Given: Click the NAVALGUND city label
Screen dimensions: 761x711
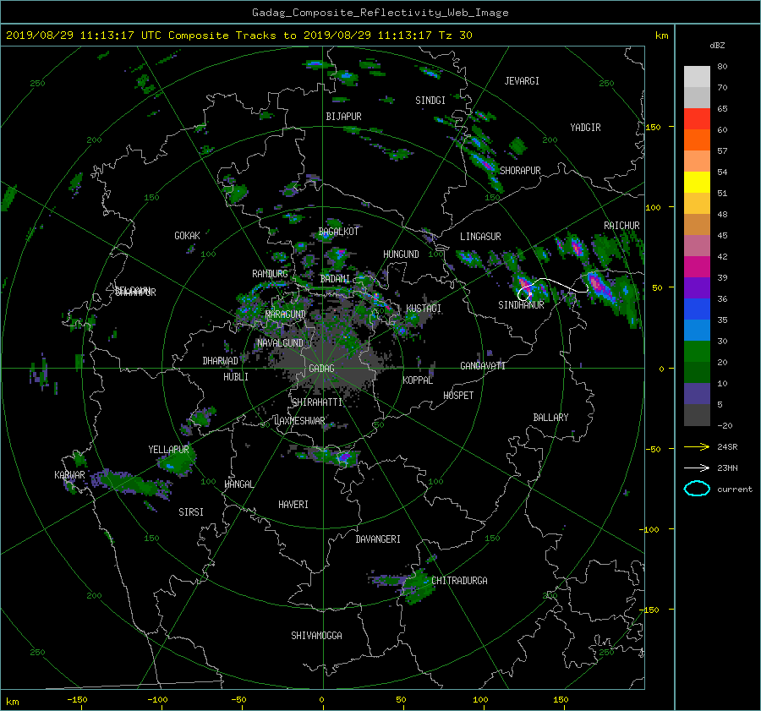Looking at the screenshot, I should click(280, 343).
